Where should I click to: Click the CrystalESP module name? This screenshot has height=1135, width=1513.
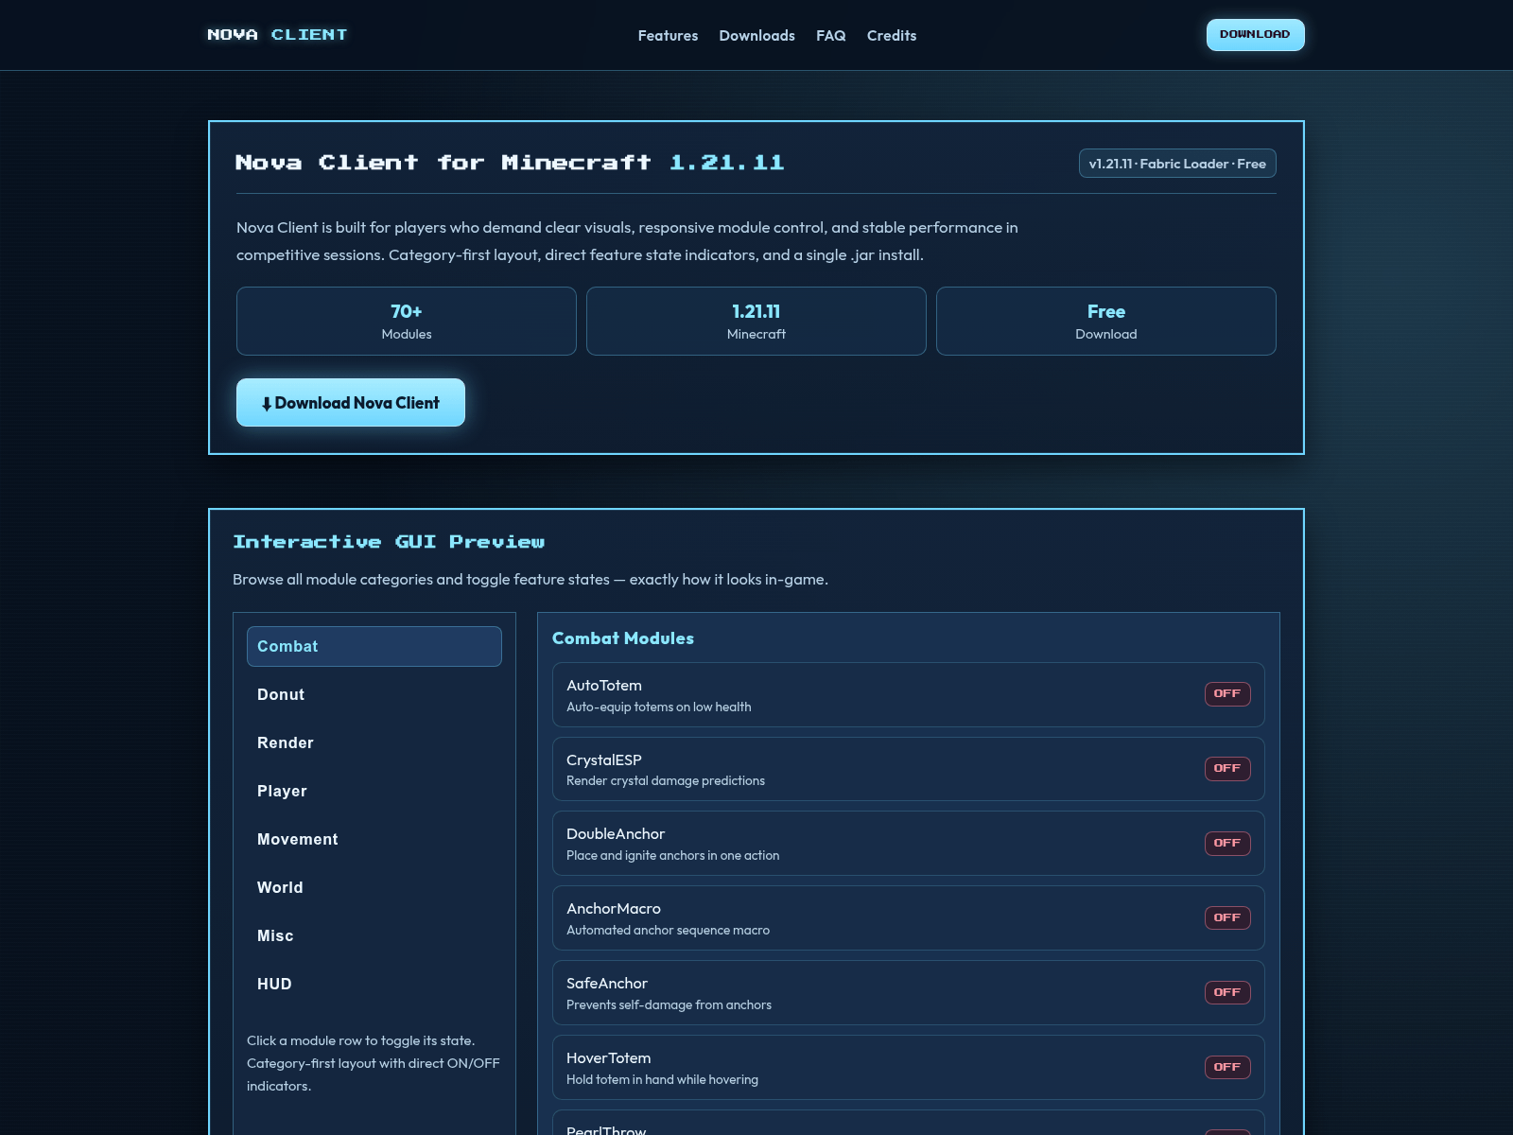coord(604,760)
